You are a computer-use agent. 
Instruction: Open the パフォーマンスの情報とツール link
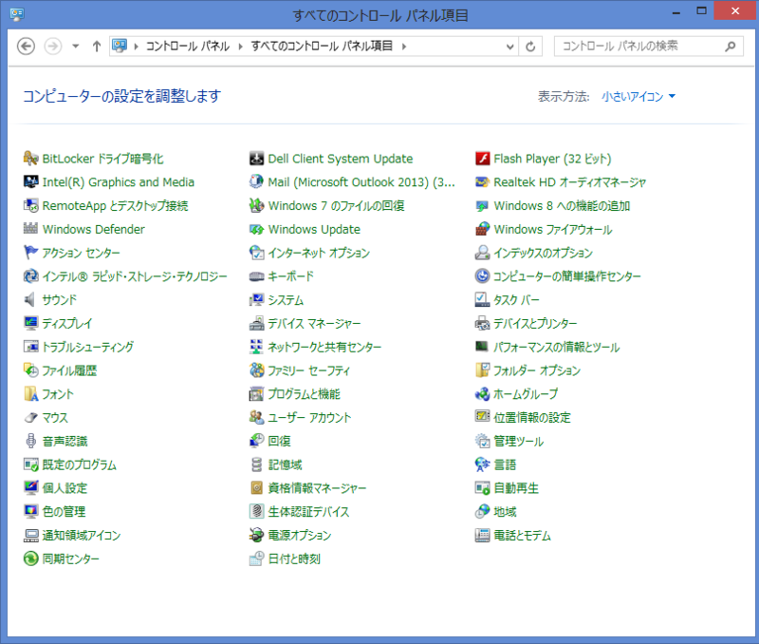pyautogui.click(x=556, y=347)
